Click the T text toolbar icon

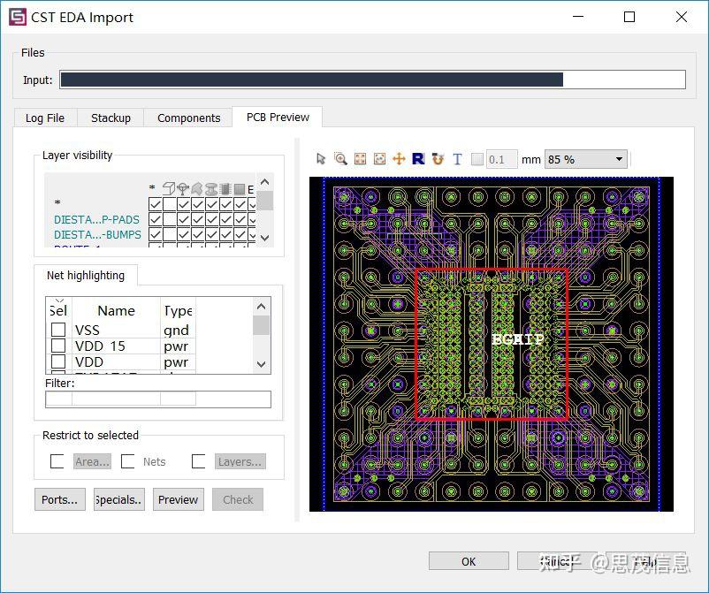[x=457, y=159]
